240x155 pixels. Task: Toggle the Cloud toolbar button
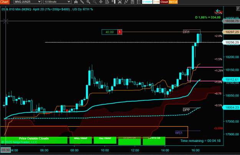coord(164,2)
